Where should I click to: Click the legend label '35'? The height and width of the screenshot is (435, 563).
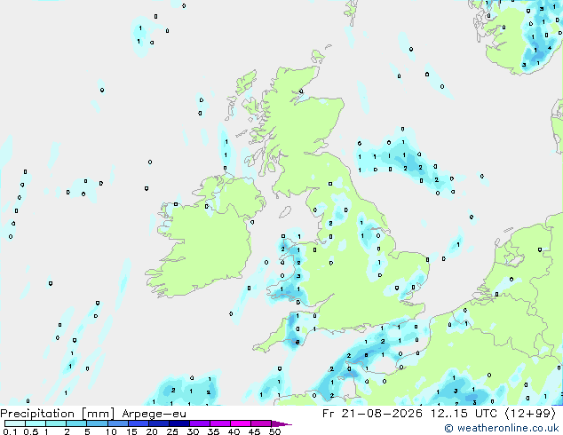click(x=214, y=431)
